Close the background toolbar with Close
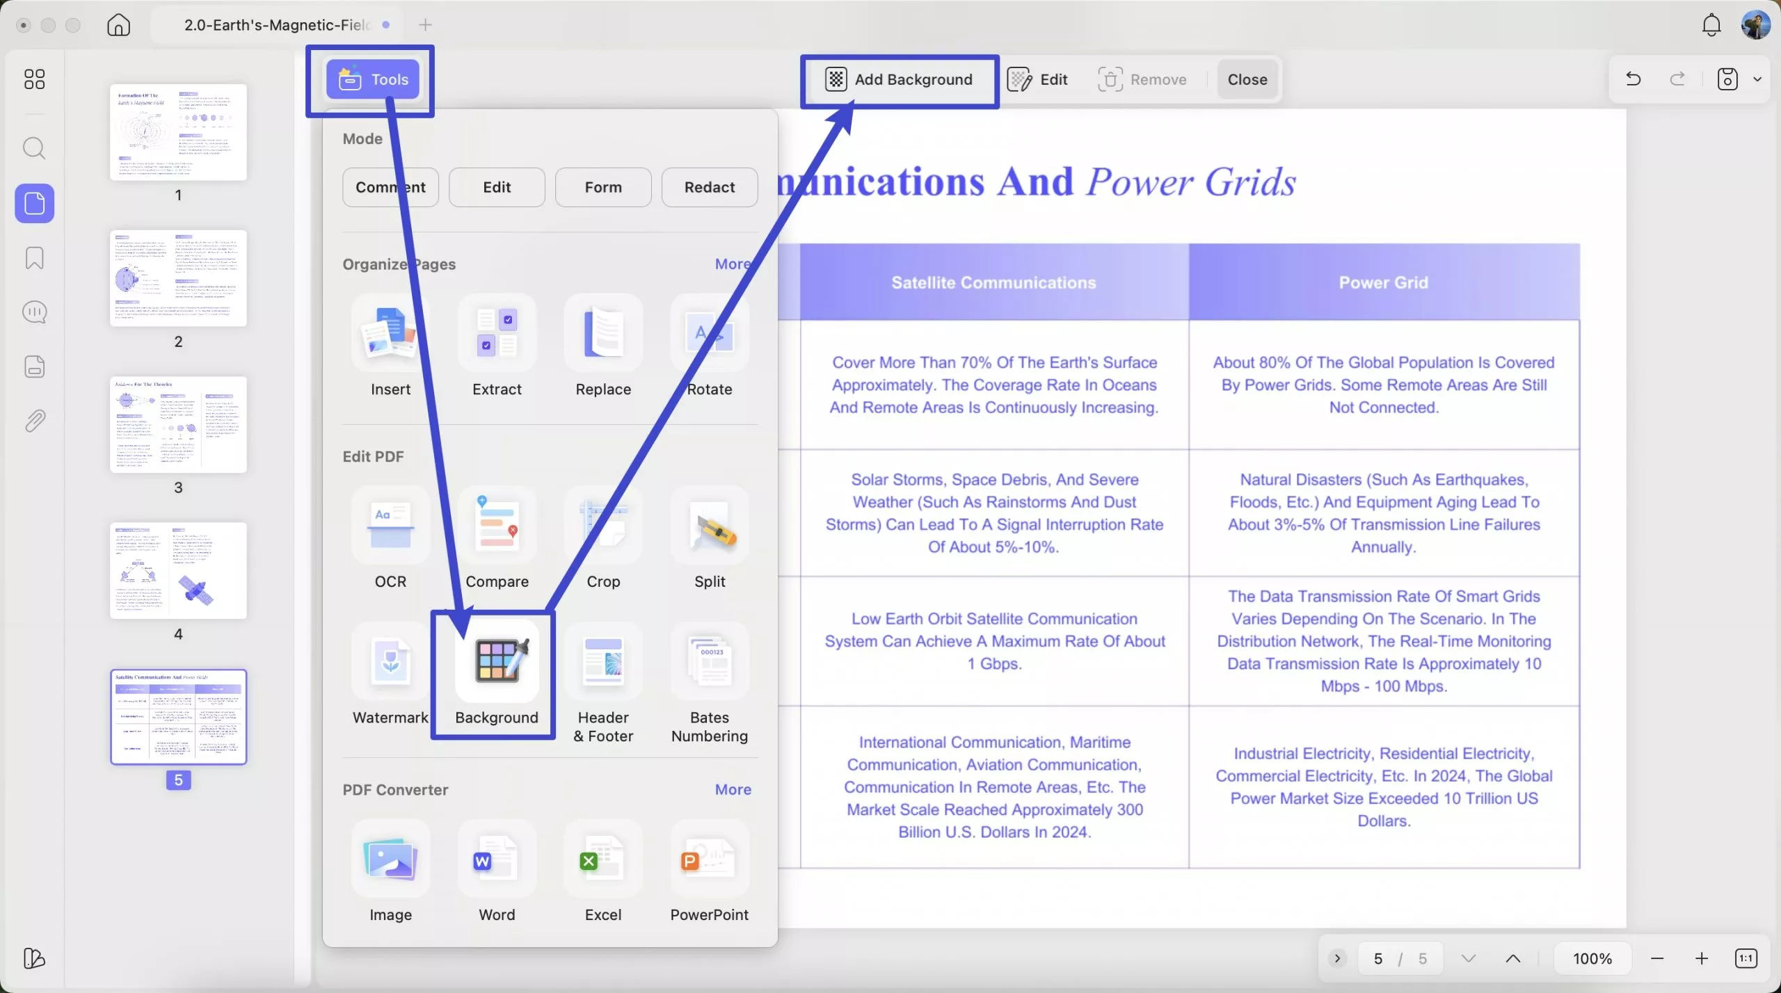 click(1247, 79)
